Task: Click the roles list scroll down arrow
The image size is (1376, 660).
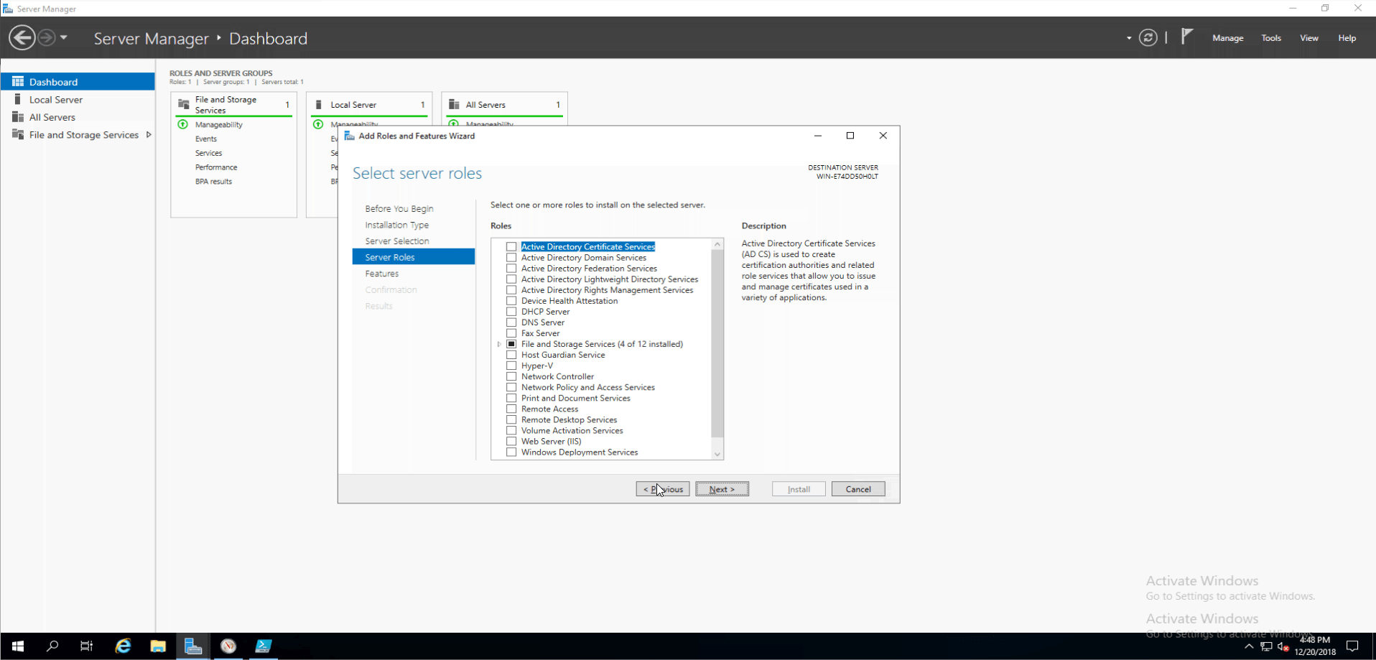Action: pos(717,454)
